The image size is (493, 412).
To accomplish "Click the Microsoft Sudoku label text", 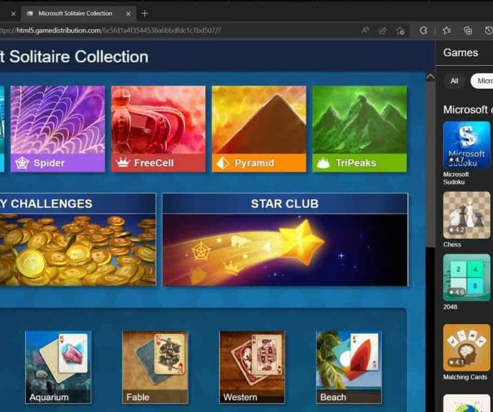I will pyautogui.click(x=456, y=178).
